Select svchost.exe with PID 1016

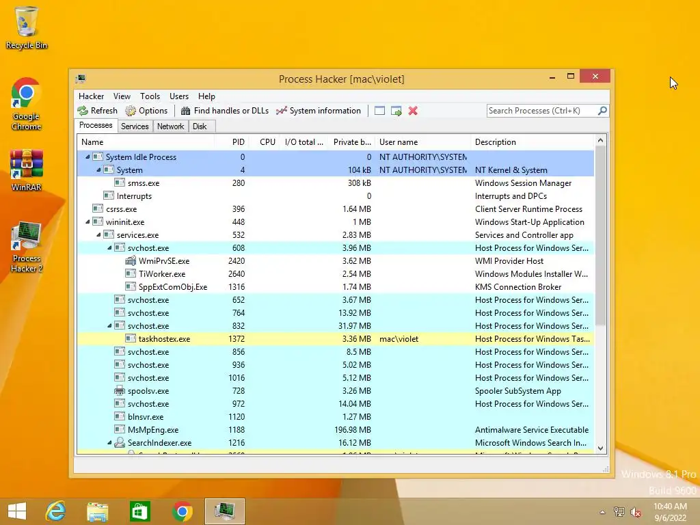tap(335, 377)
